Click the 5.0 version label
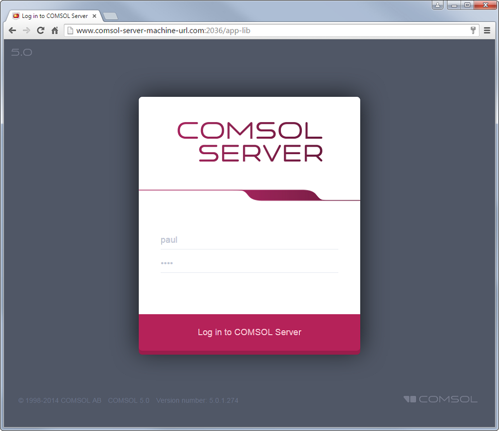The height and width of the screenshot is (431, 499). tap(21, 52)
